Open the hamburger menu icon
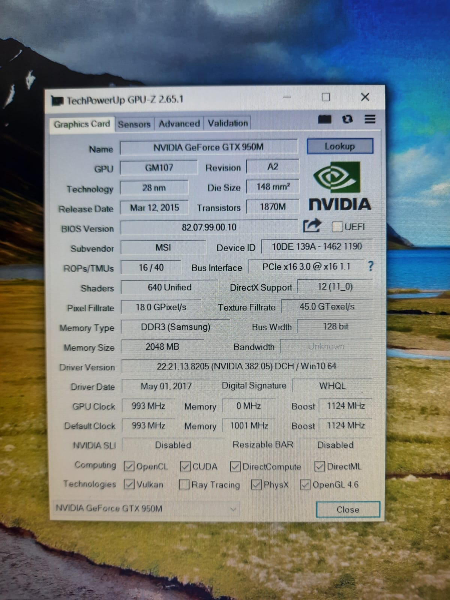The width and height of the screenshot is (450, 600). [x=370, y=119]
